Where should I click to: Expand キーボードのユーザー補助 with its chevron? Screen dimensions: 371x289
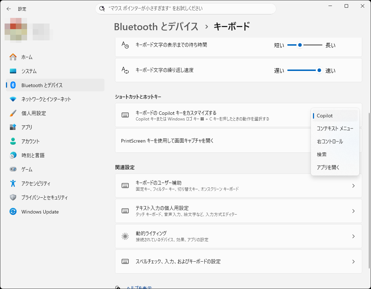[x=353, y=186]
